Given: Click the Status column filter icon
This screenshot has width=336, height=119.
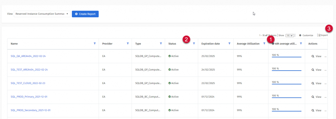Looking at the screenshot, I should [194, 43].
